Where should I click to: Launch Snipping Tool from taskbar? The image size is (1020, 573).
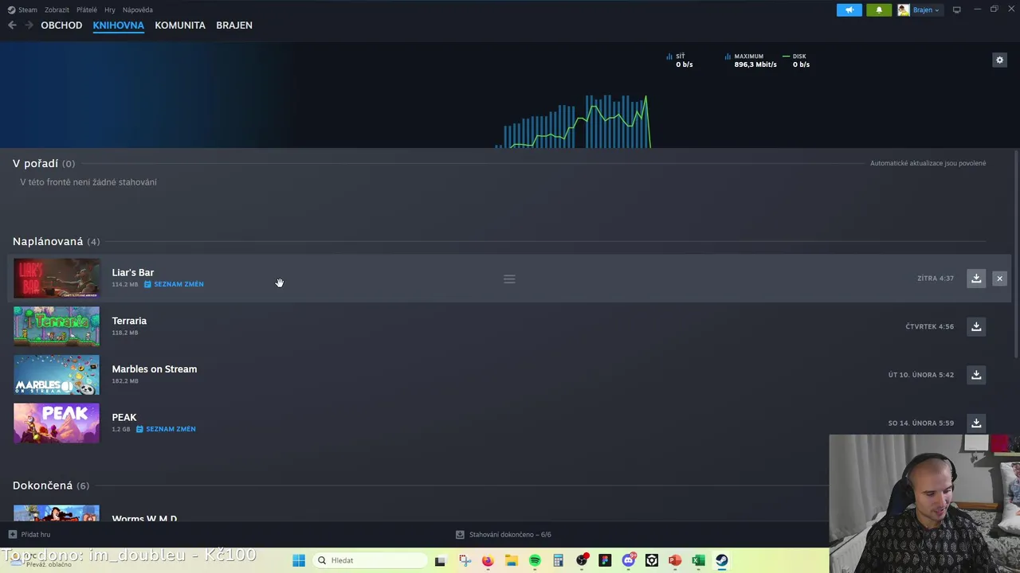click(x=465, y=560)
